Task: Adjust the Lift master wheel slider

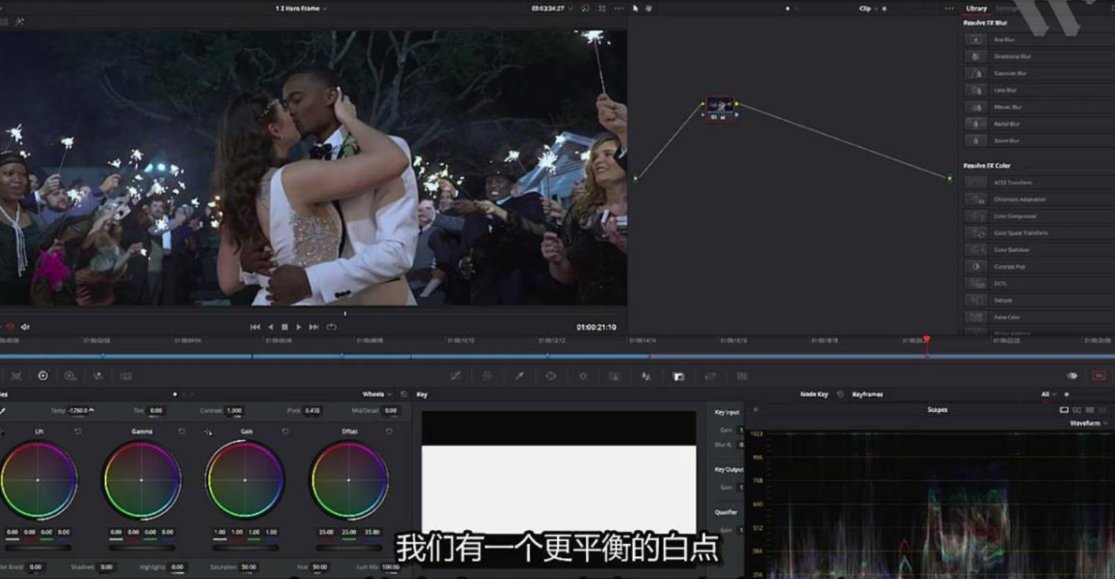Action: click(x=38, y=547)
